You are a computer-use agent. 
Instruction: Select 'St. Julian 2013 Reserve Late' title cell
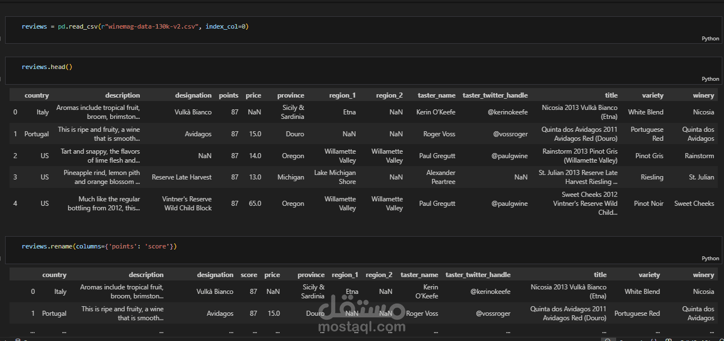[578, 177]
